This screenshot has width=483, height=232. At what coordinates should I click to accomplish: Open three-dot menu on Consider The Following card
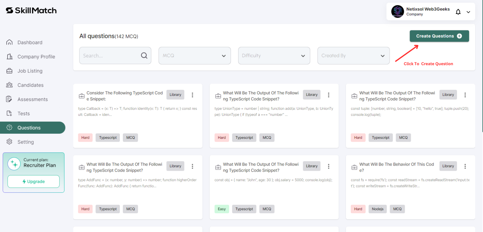coord(192,95)
